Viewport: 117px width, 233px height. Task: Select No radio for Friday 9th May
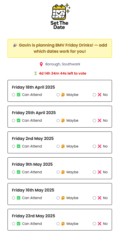point(94,172)
